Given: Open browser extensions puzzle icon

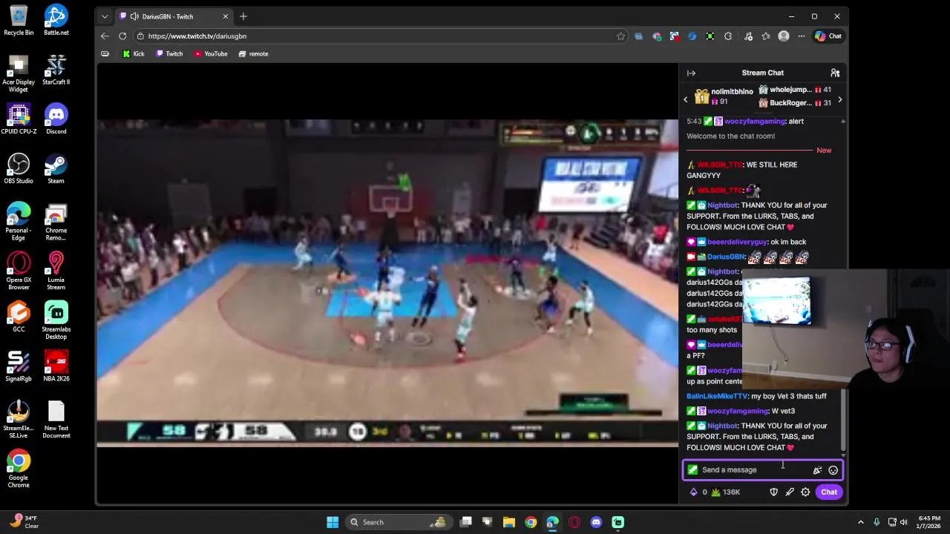Looking at the screenshot, I should click(x=728, y=36).
